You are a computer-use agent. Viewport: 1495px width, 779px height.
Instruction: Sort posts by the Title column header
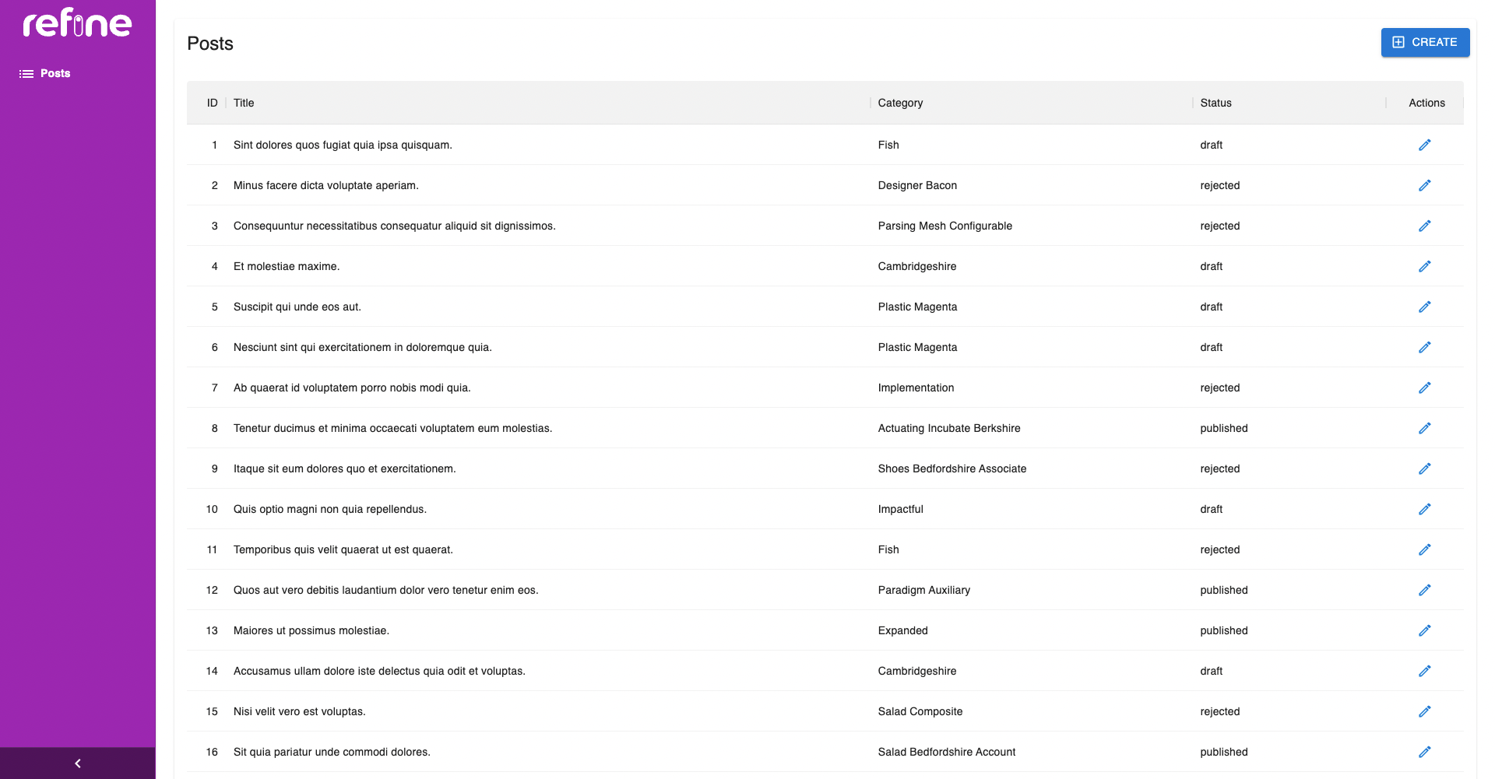click(243, 103)
